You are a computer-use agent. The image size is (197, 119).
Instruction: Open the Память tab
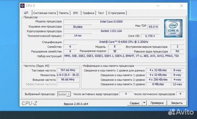64,13
